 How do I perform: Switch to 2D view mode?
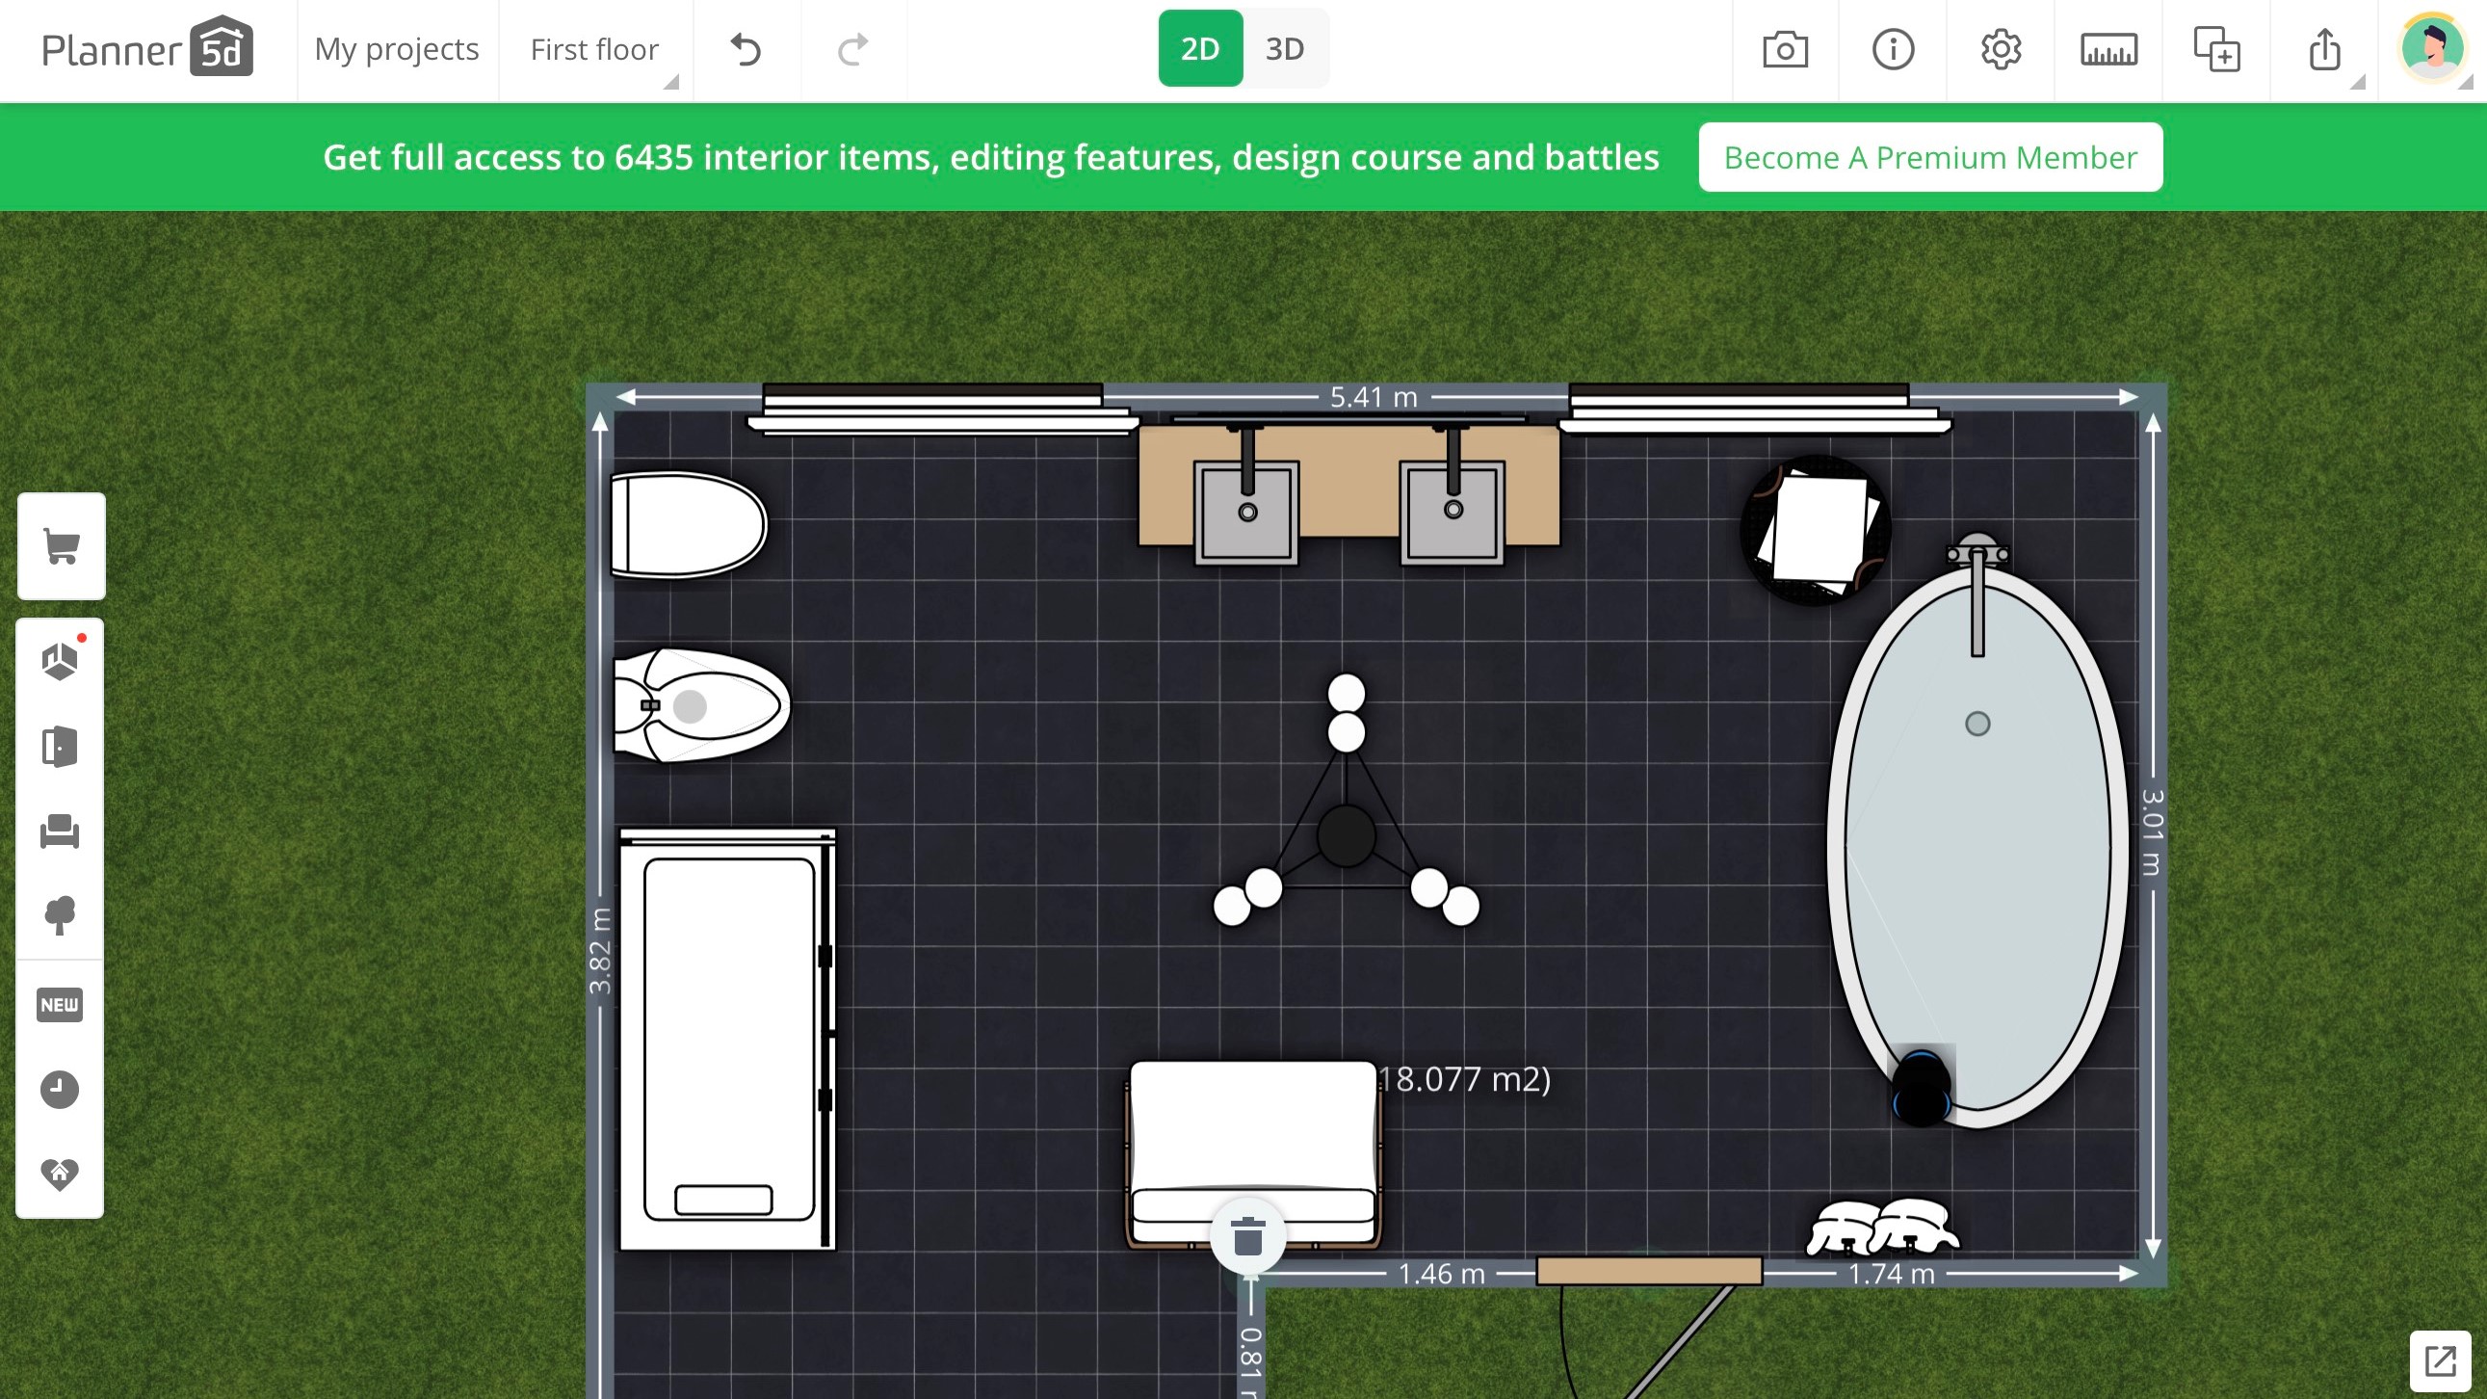[x=1199, y=48]
